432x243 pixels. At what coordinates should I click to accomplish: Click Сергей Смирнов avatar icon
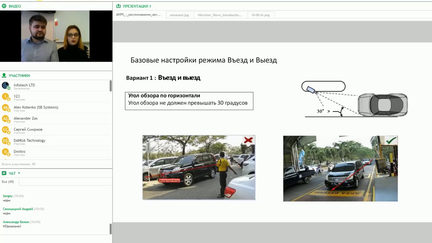pos(6,130)
